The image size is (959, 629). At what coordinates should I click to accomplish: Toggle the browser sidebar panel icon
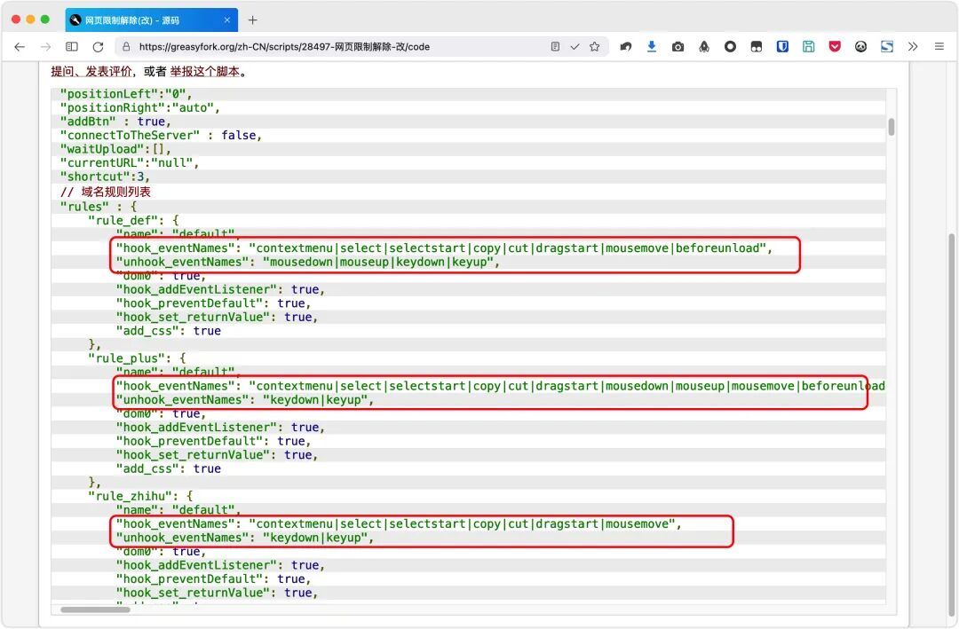(72, 46)
